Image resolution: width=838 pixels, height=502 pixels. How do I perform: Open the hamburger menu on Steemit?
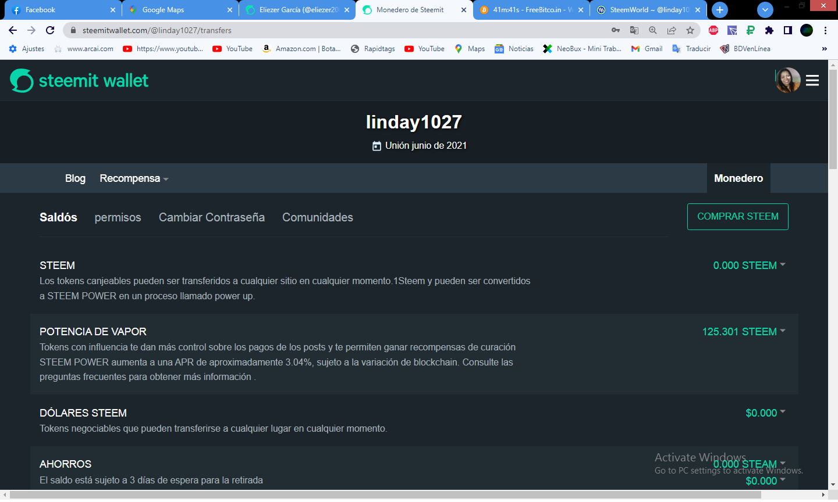click(812, 81)
